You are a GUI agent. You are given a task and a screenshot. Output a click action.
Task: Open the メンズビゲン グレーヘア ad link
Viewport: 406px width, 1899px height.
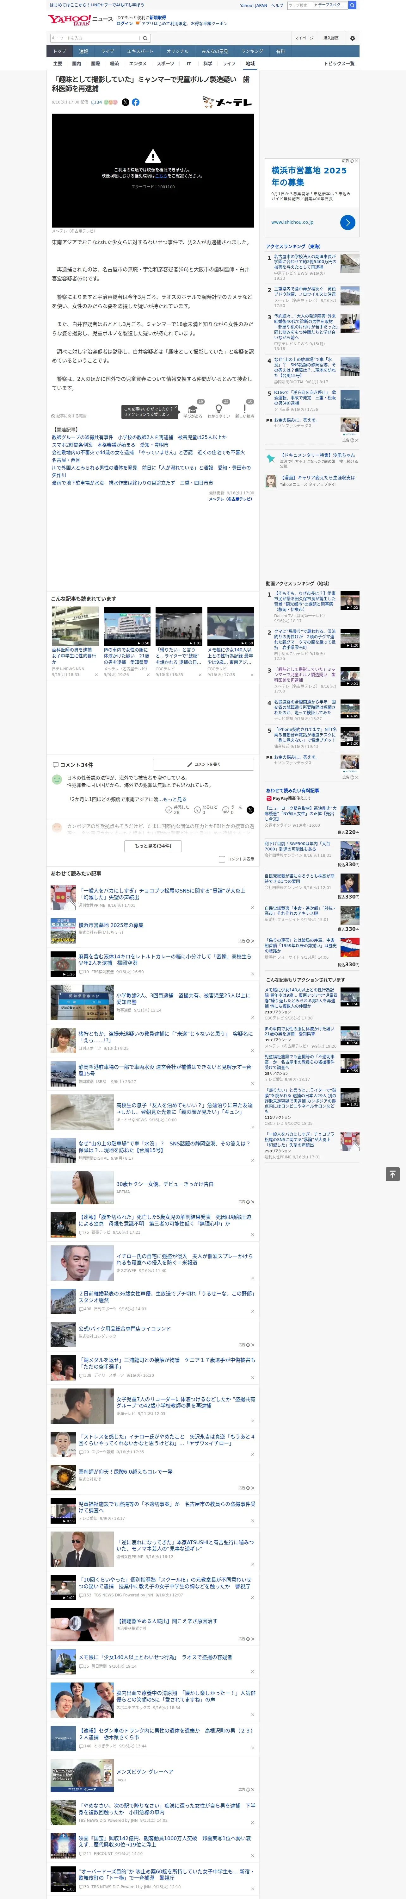coord(145,1771)
